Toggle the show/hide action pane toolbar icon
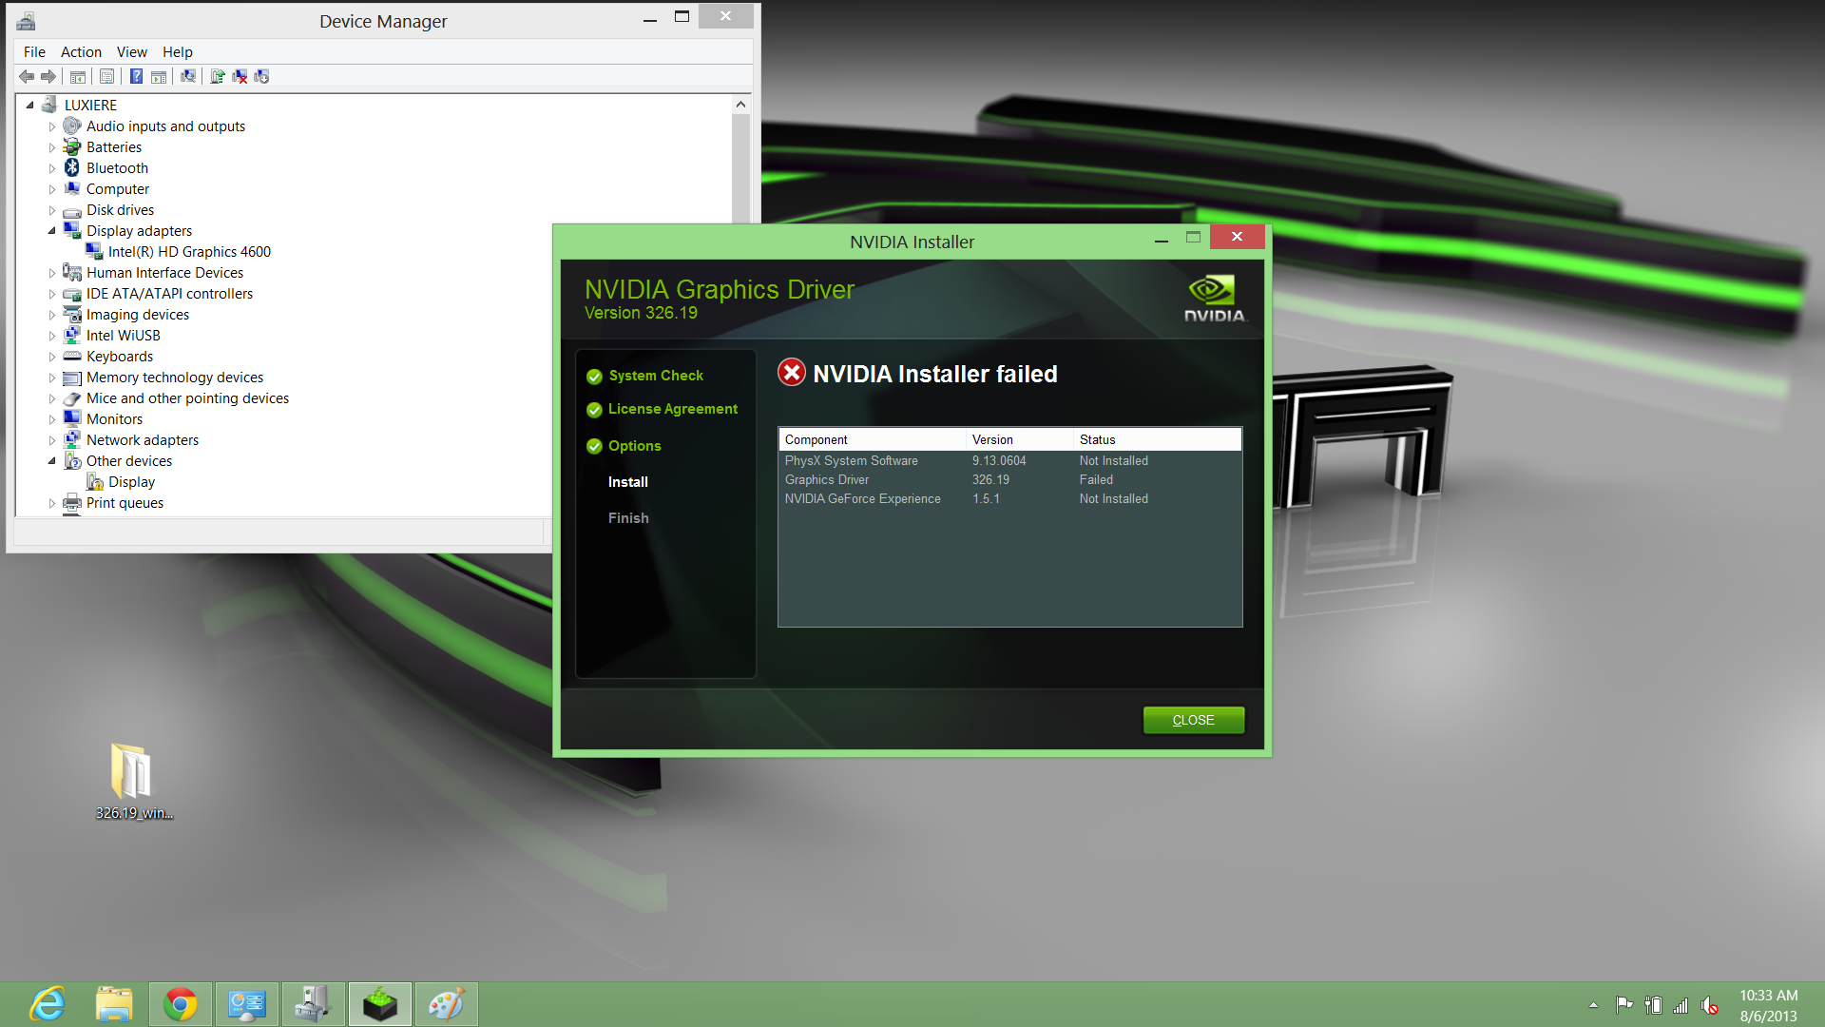The image size is (1825, 1027). [159, 77]
